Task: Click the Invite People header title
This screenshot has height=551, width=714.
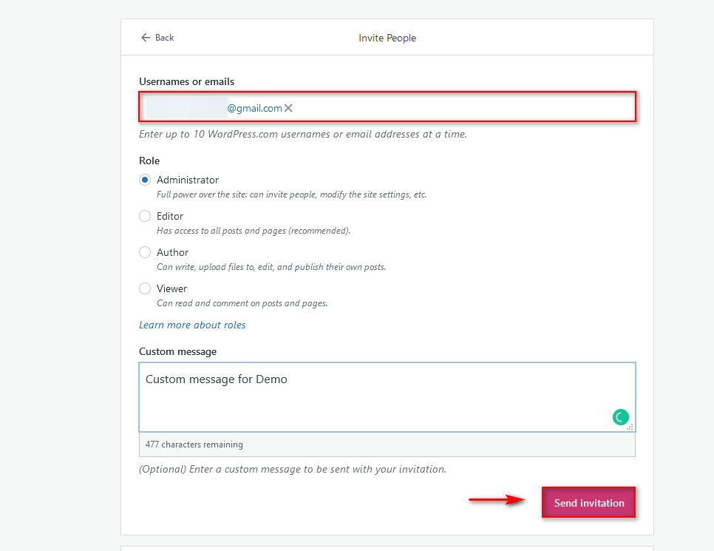Action: pyautogui.click(x=387, y=38)
